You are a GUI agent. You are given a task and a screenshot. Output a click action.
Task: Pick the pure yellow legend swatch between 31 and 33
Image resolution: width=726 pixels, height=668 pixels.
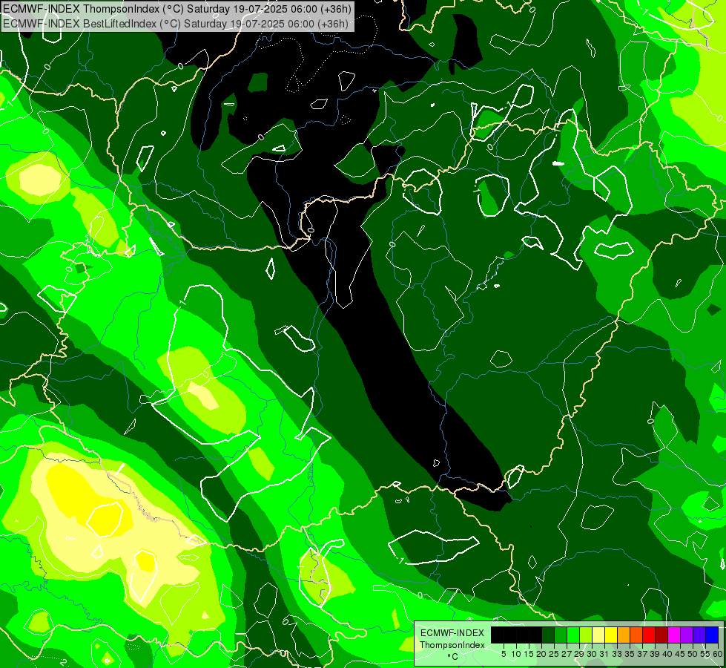611,635
